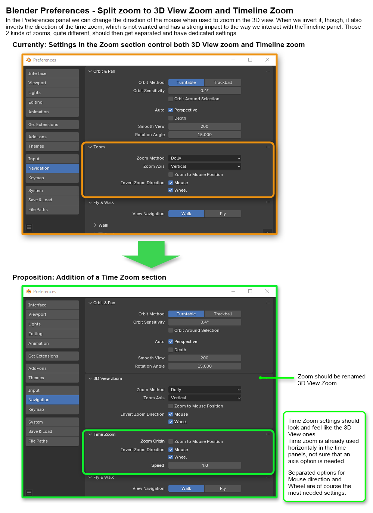
Task: Select Fly view navigation in orange-framed window
Action: pos(223,214)
